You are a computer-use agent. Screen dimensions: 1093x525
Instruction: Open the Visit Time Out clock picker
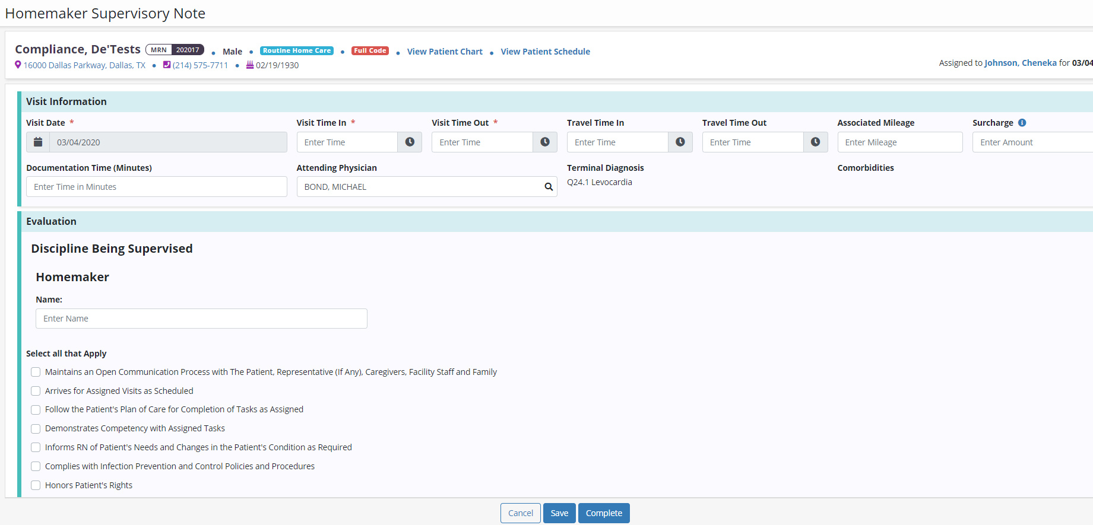[545, 142]
